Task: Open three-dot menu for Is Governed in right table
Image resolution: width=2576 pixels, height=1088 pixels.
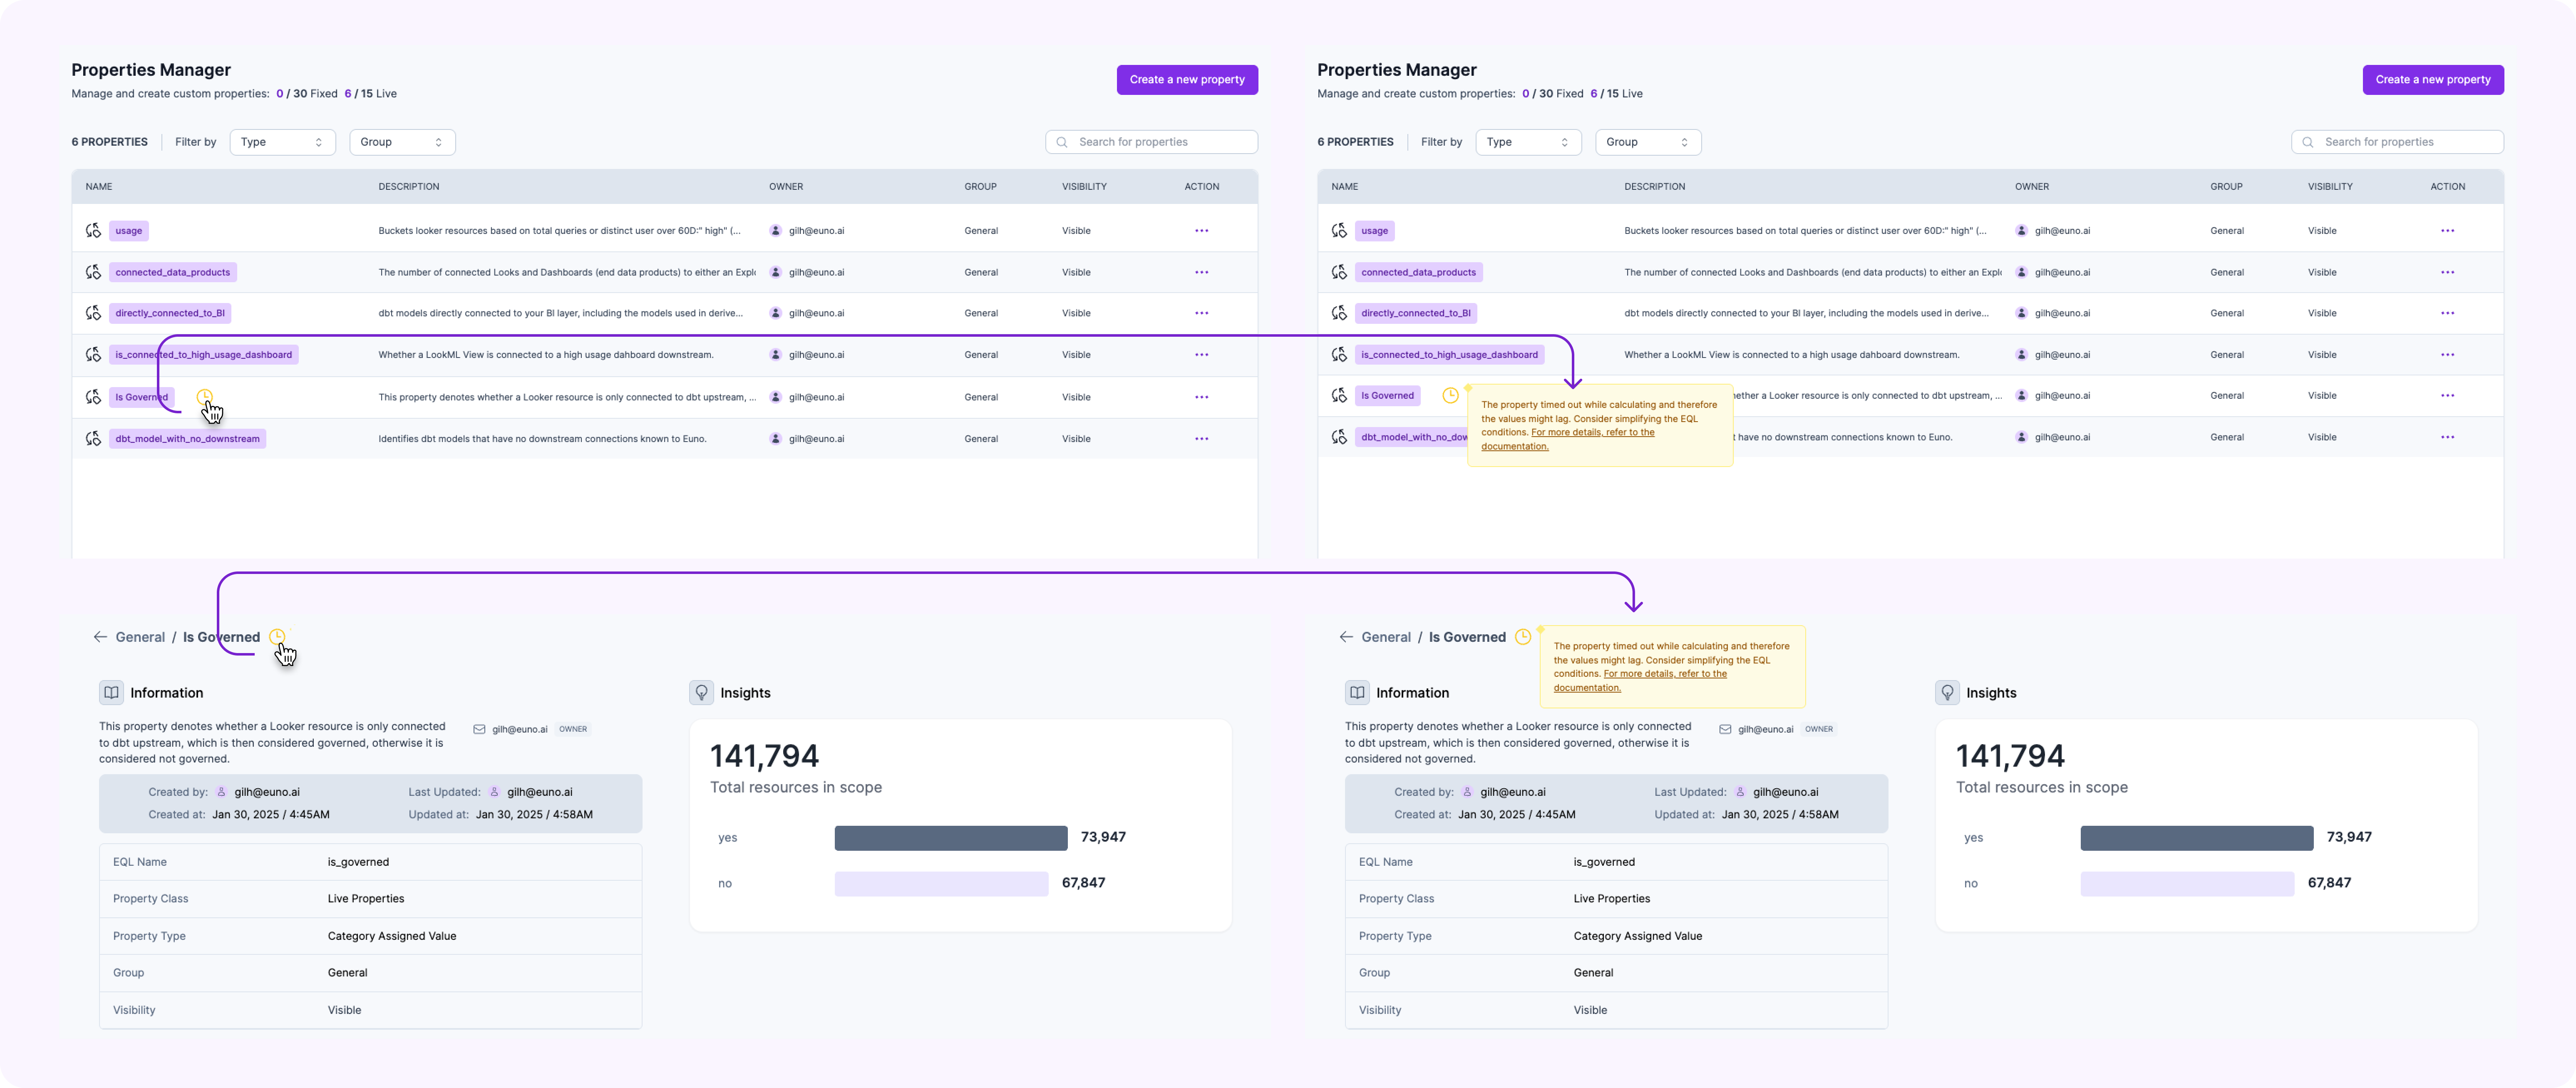Action: point(2447,396)
